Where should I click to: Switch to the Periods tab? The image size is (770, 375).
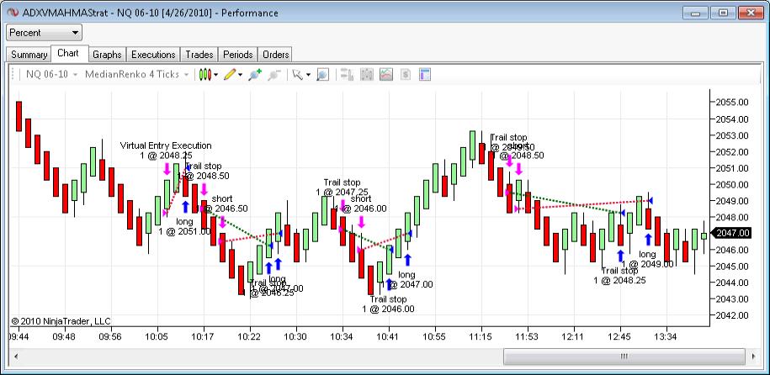237,55
